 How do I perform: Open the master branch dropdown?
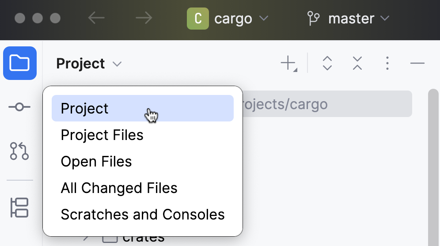coord(349,19)
